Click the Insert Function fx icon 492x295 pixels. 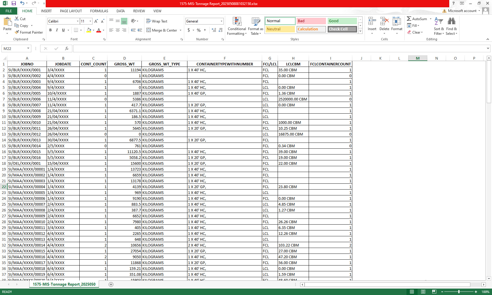(67, 48)
